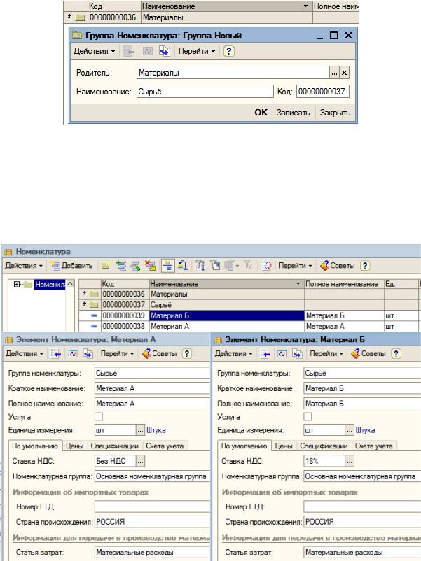Viewport: 421px width, 561px height.
Task: Switch to Счета учета tab in Метериал А window
Action: [165, 446]
